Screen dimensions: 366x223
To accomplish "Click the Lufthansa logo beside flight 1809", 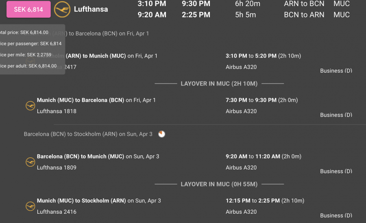I will [x=30, y=162].
